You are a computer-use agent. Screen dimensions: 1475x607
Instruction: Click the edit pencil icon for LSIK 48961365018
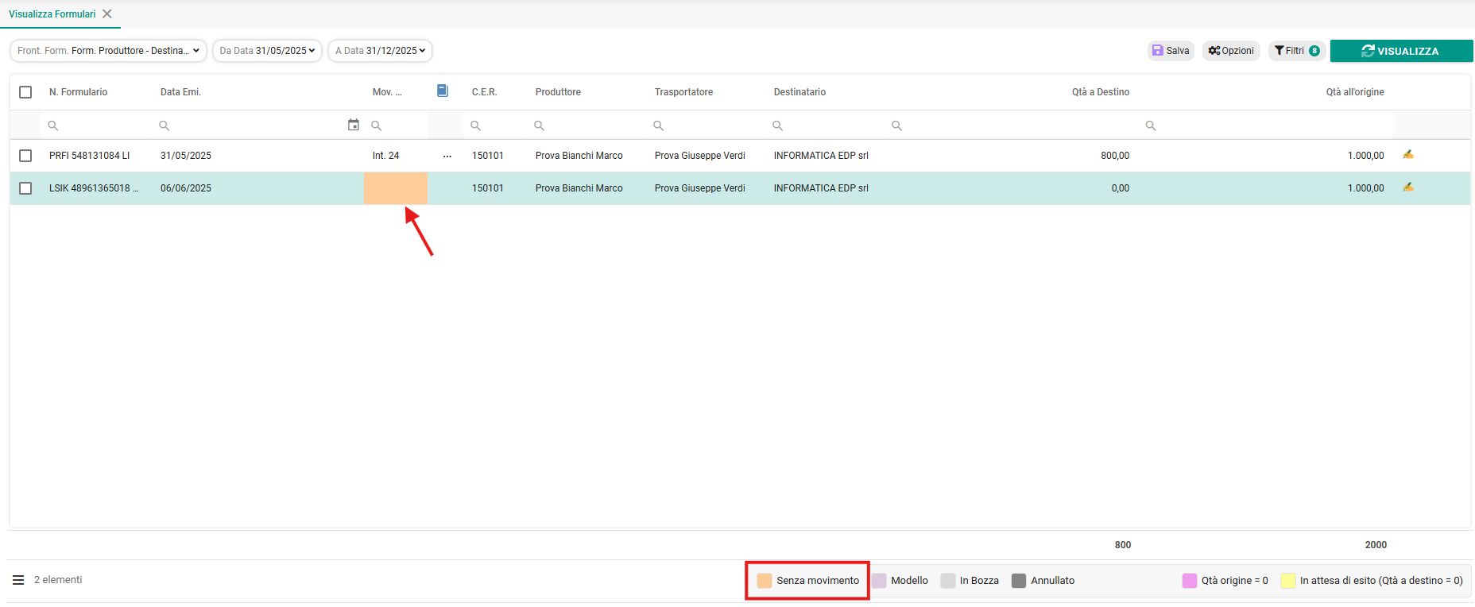1407,188
